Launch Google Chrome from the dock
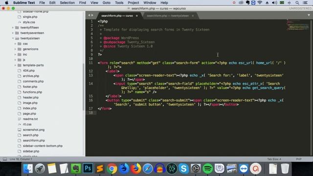 click(112, 169)
